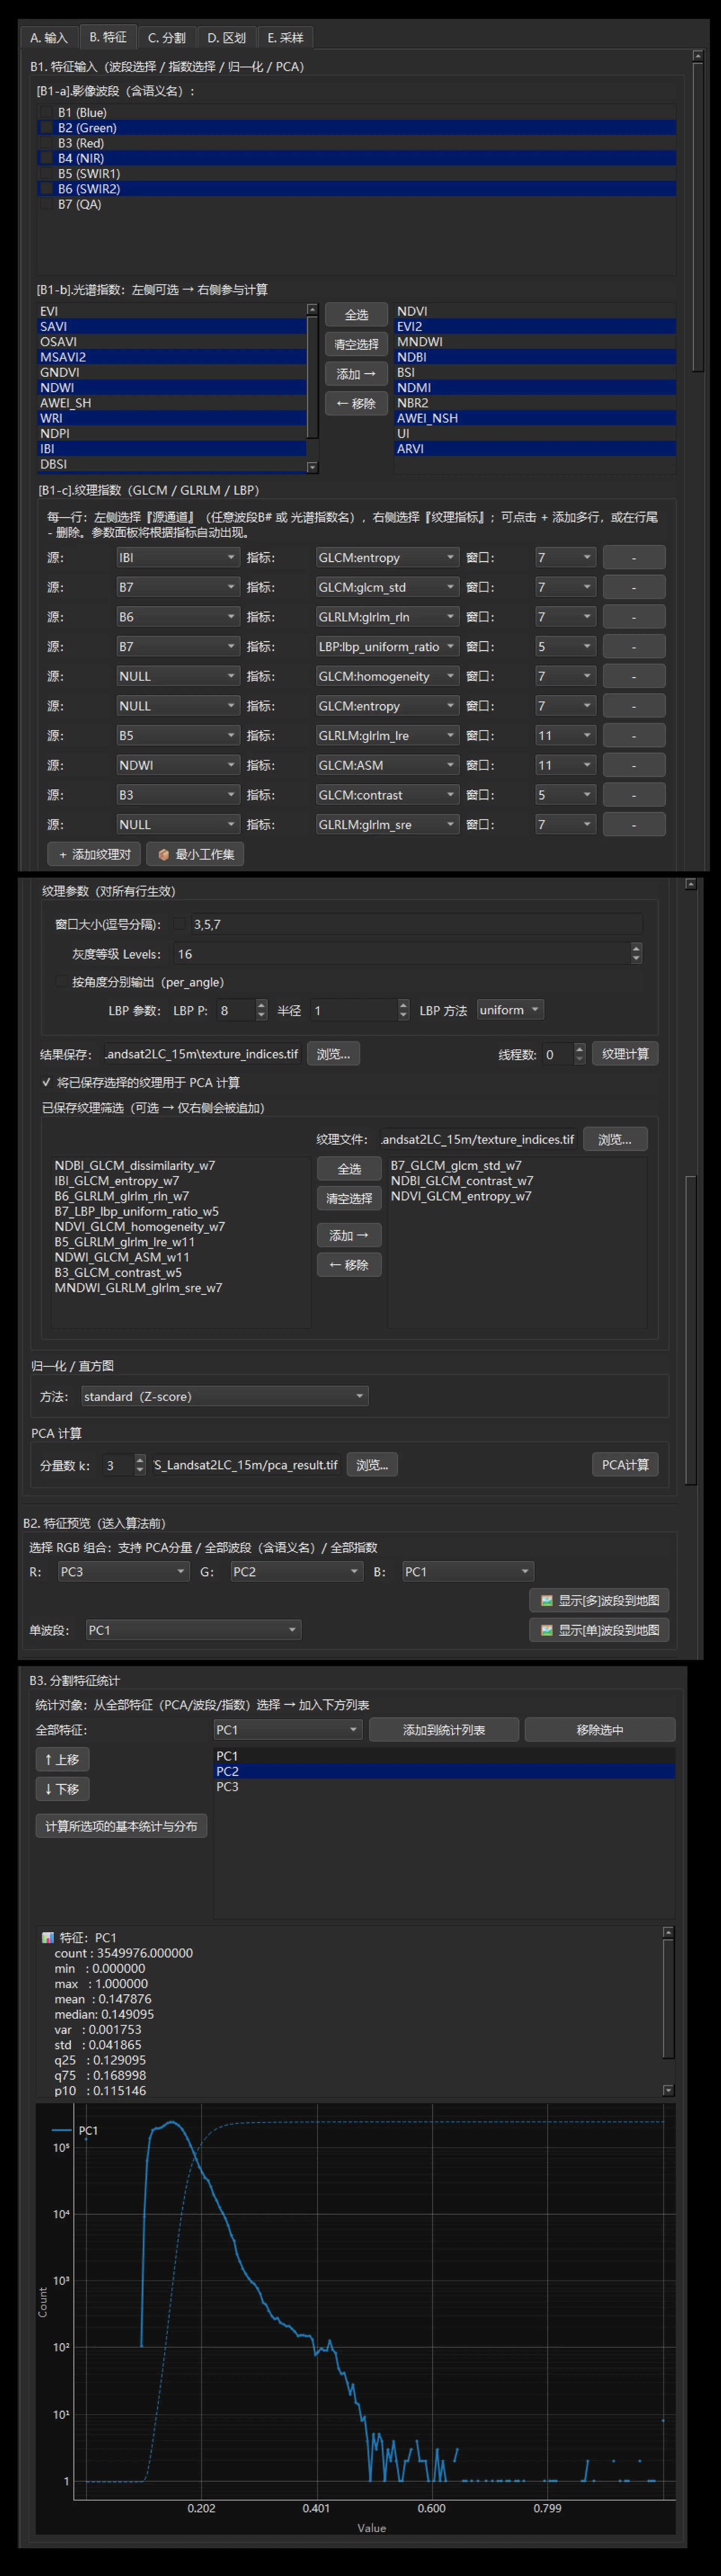Click the + 添加纹理对 button
This screenshot has width=721, height=2576.
[x=94, y=854]
